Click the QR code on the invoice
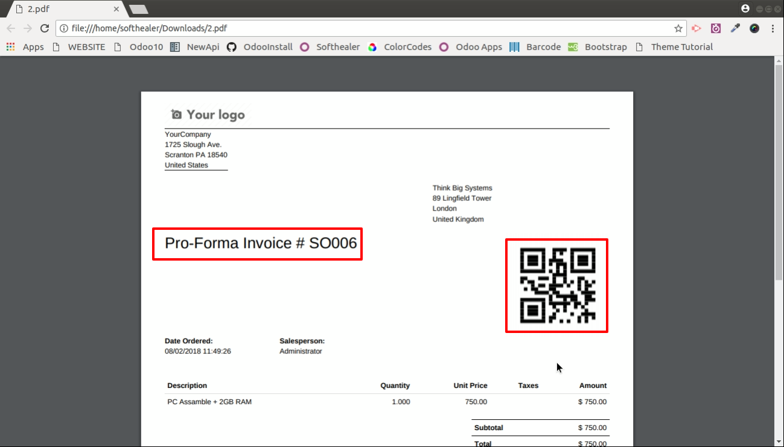Screen dimensions: 784x447 557,285
